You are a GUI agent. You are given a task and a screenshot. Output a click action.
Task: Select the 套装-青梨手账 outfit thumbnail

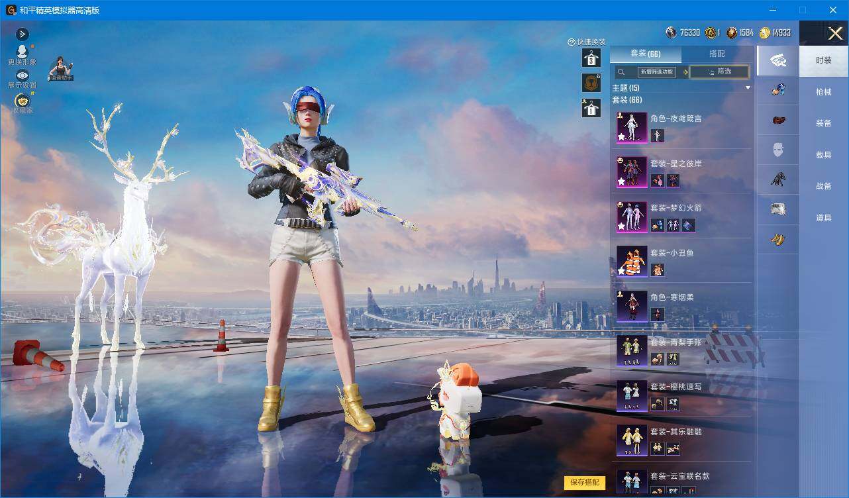632,351
